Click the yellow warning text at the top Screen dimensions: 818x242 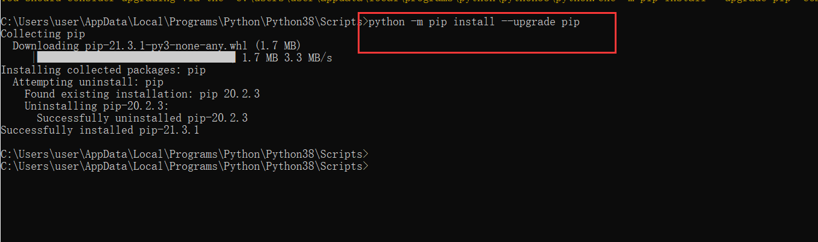(409, 2)
